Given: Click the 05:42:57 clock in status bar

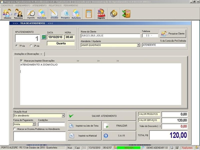Looking at the screenshot, I should [108, 148].
